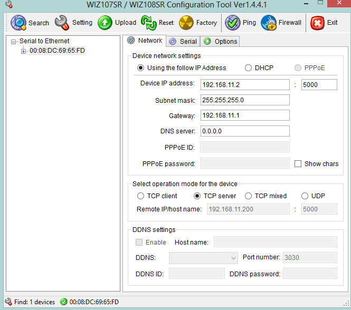Click the green Upload arrow icon
Image resolution: width=351 pixels, height=310 pixels.
coord(105,23)
